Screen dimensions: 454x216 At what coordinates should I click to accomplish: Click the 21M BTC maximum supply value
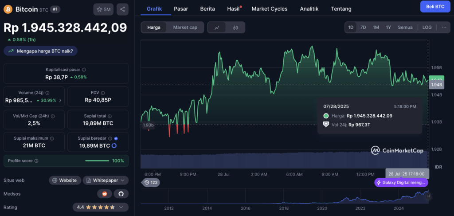pyautogui.click(x=34, y=145)
